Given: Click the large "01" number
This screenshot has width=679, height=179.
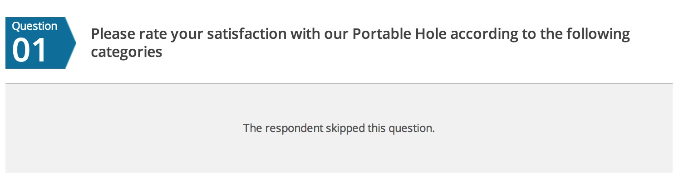Looking at the screenshot, I should [x=30, y=51].
